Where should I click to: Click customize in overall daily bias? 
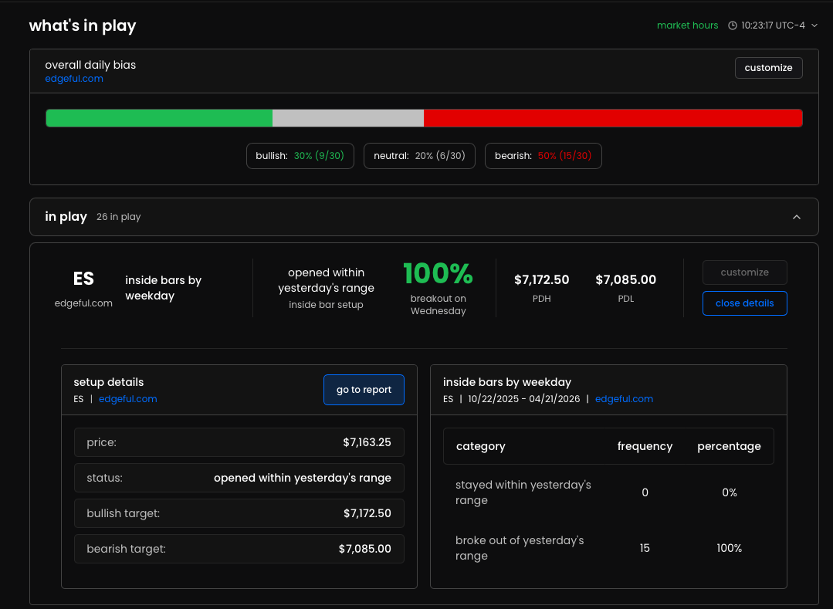(768, 68)
